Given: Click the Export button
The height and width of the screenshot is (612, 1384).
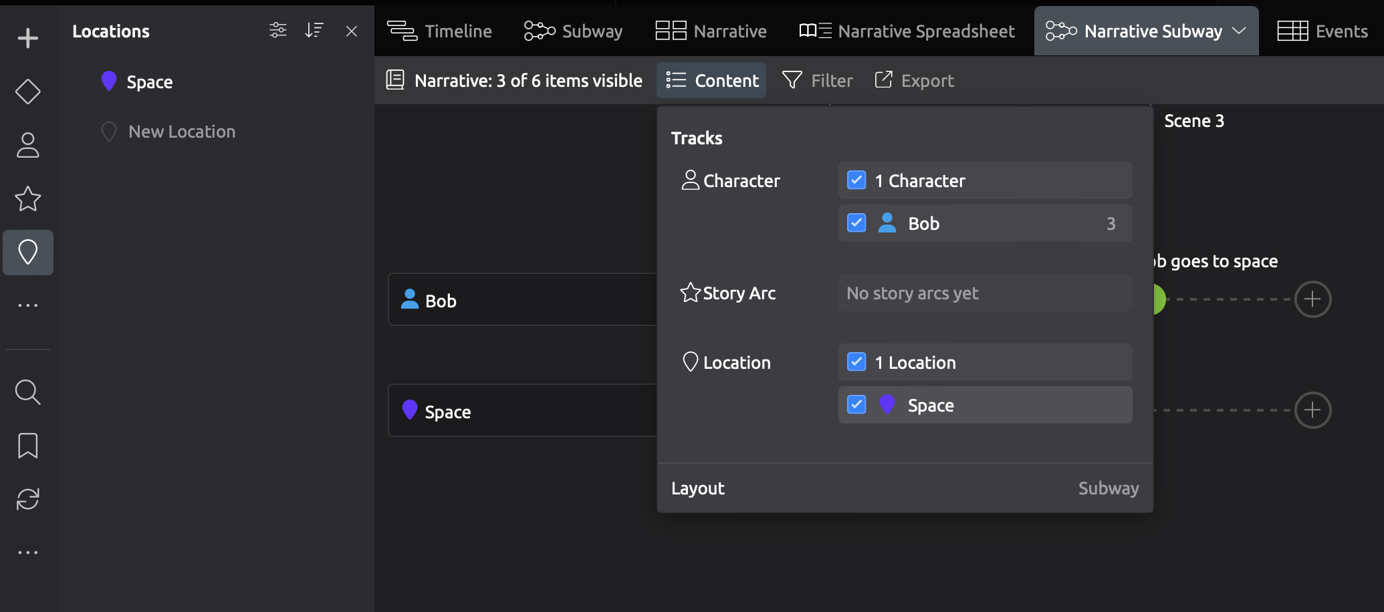Looking at the screenshot, I should click(x=914, y=80).
